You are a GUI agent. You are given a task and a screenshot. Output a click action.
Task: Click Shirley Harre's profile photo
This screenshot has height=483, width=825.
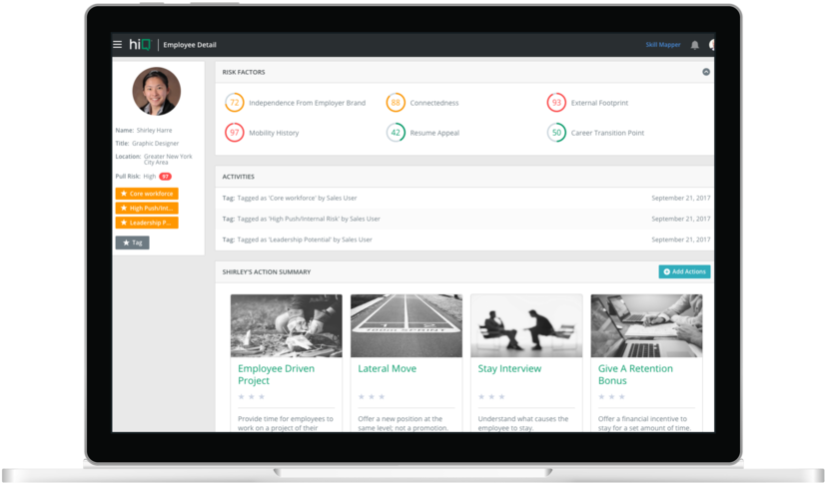(x=157, y=92)
